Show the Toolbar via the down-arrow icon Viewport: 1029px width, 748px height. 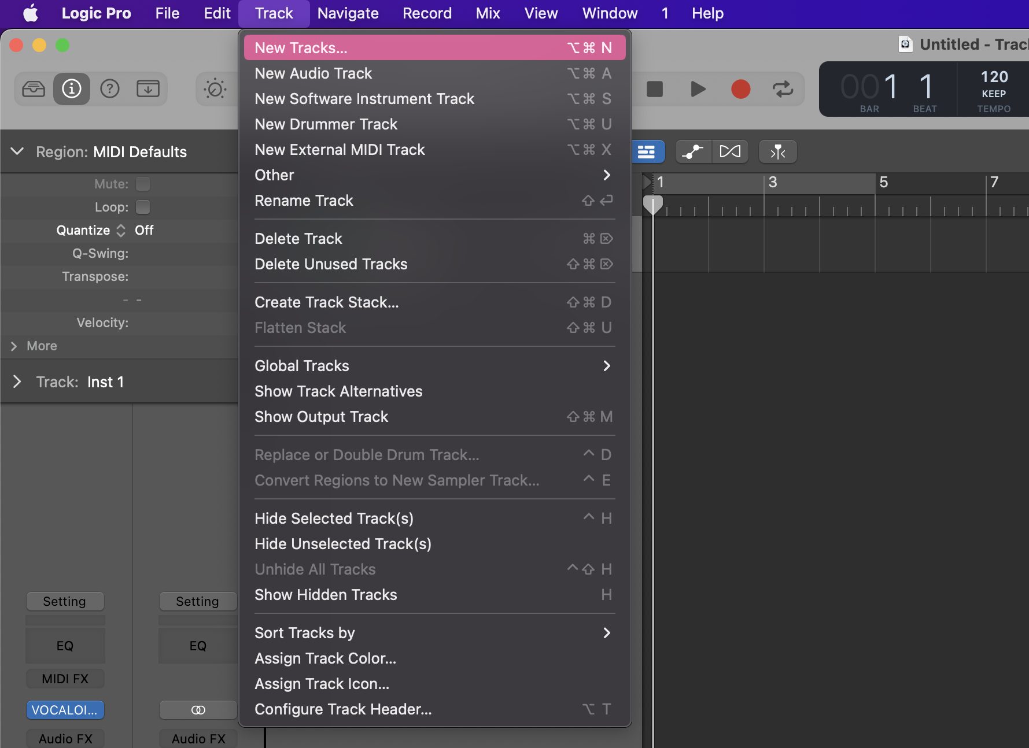(x=147, y=88)
